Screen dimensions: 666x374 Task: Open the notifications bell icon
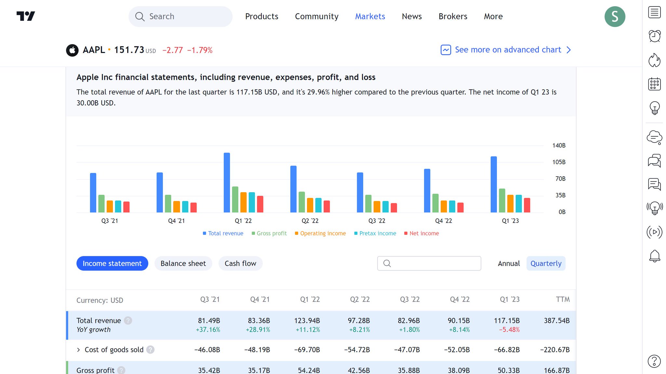(x=654, y=256)
